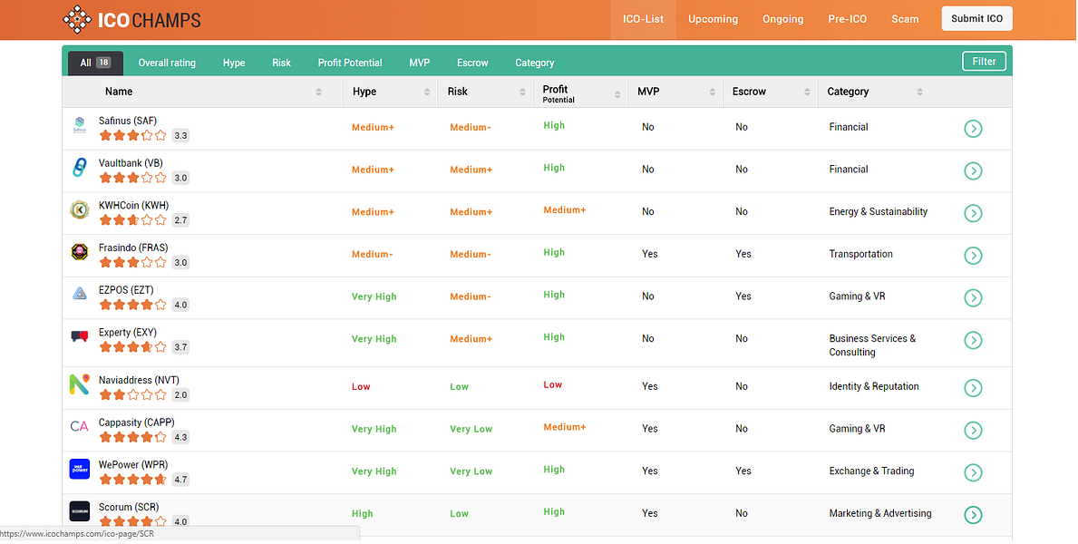
Task: Open Frasindo (FRAS) name link
Action: click(x=133, y=248)
